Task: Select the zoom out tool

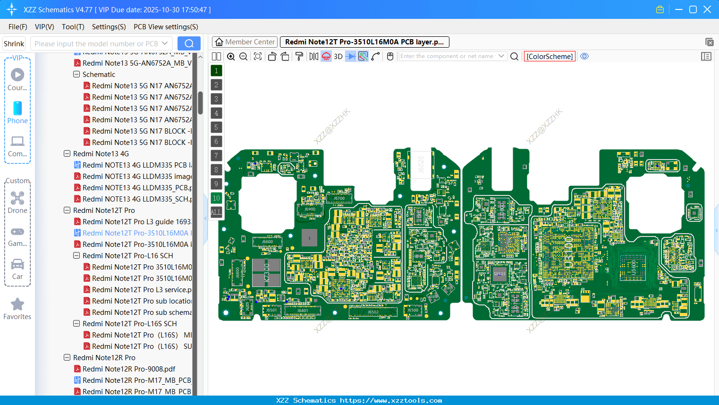Action: click(243, 56)
